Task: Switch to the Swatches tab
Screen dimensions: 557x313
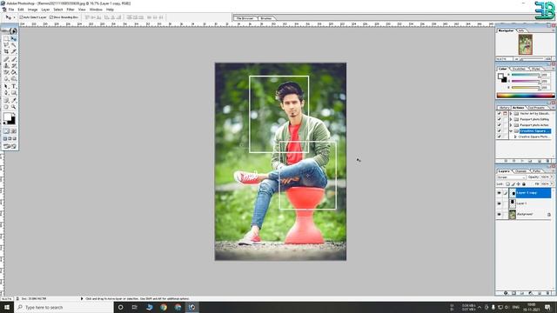Action: click(520, 69)
